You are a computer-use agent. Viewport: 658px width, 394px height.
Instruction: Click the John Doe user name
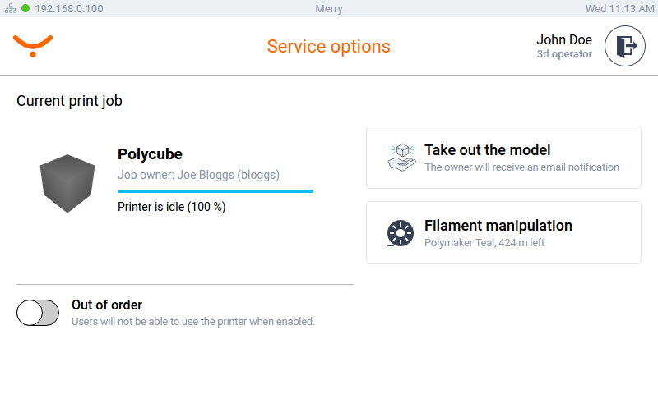[x=563, y=39]
